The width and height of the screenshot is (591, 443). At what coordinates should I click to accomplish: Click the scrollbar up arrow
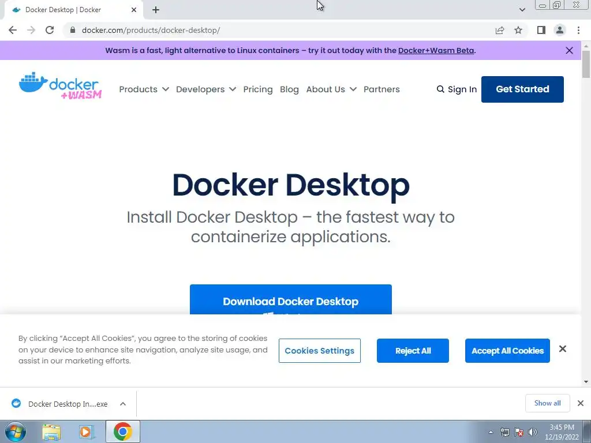[586, 46]
